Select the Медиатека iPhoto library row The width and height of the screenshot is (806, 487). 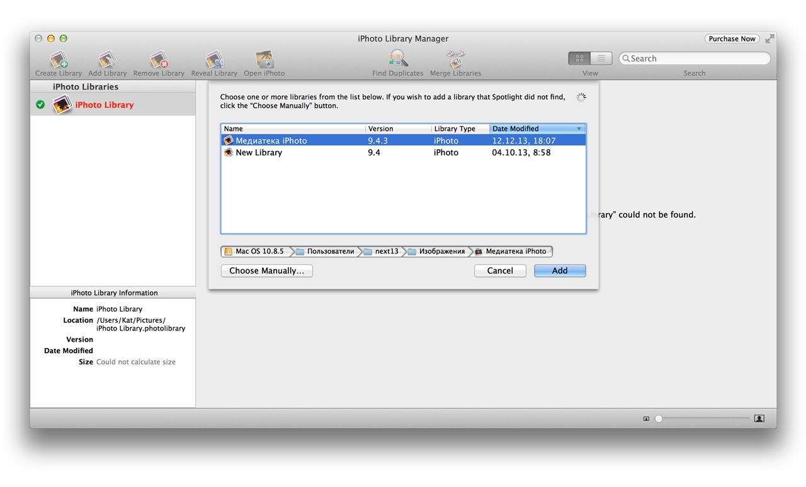(x=403, y=140)
